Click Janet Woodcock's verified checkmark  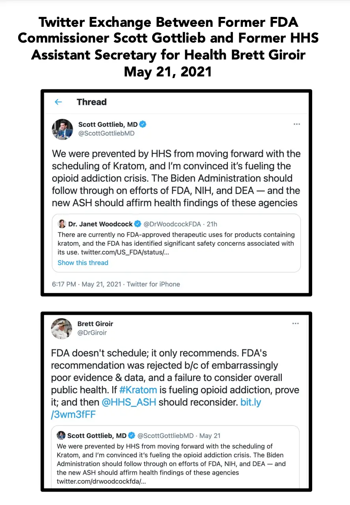point(138,223)
